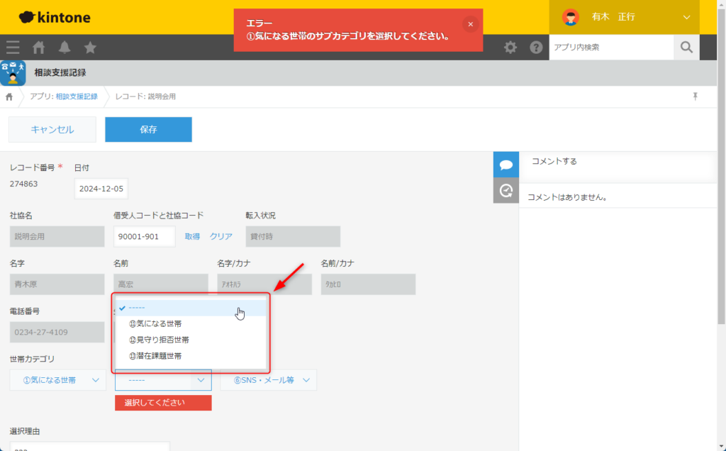Click the pin icon on breadcrumb bar
Image resolution: width=726 pixels, height=451 pixels.
[696, 96]
